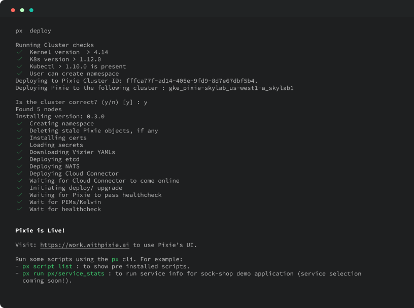Image resolution: width=414 pixels, height=308 pixels.
Task: Open the https://work.withpixie.ai link
Action: click(x=85, y=245)
